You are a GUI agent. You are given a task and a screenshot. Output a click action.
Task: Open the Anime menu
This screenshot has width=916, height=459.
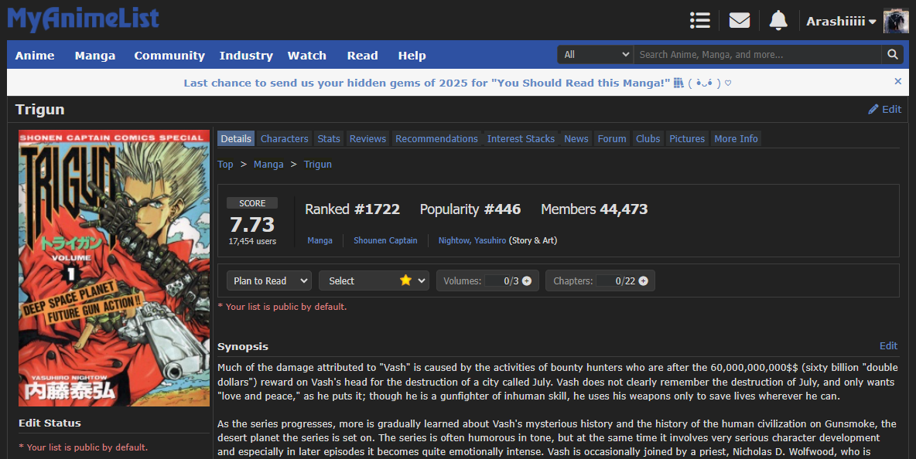(x=35, y=56)
